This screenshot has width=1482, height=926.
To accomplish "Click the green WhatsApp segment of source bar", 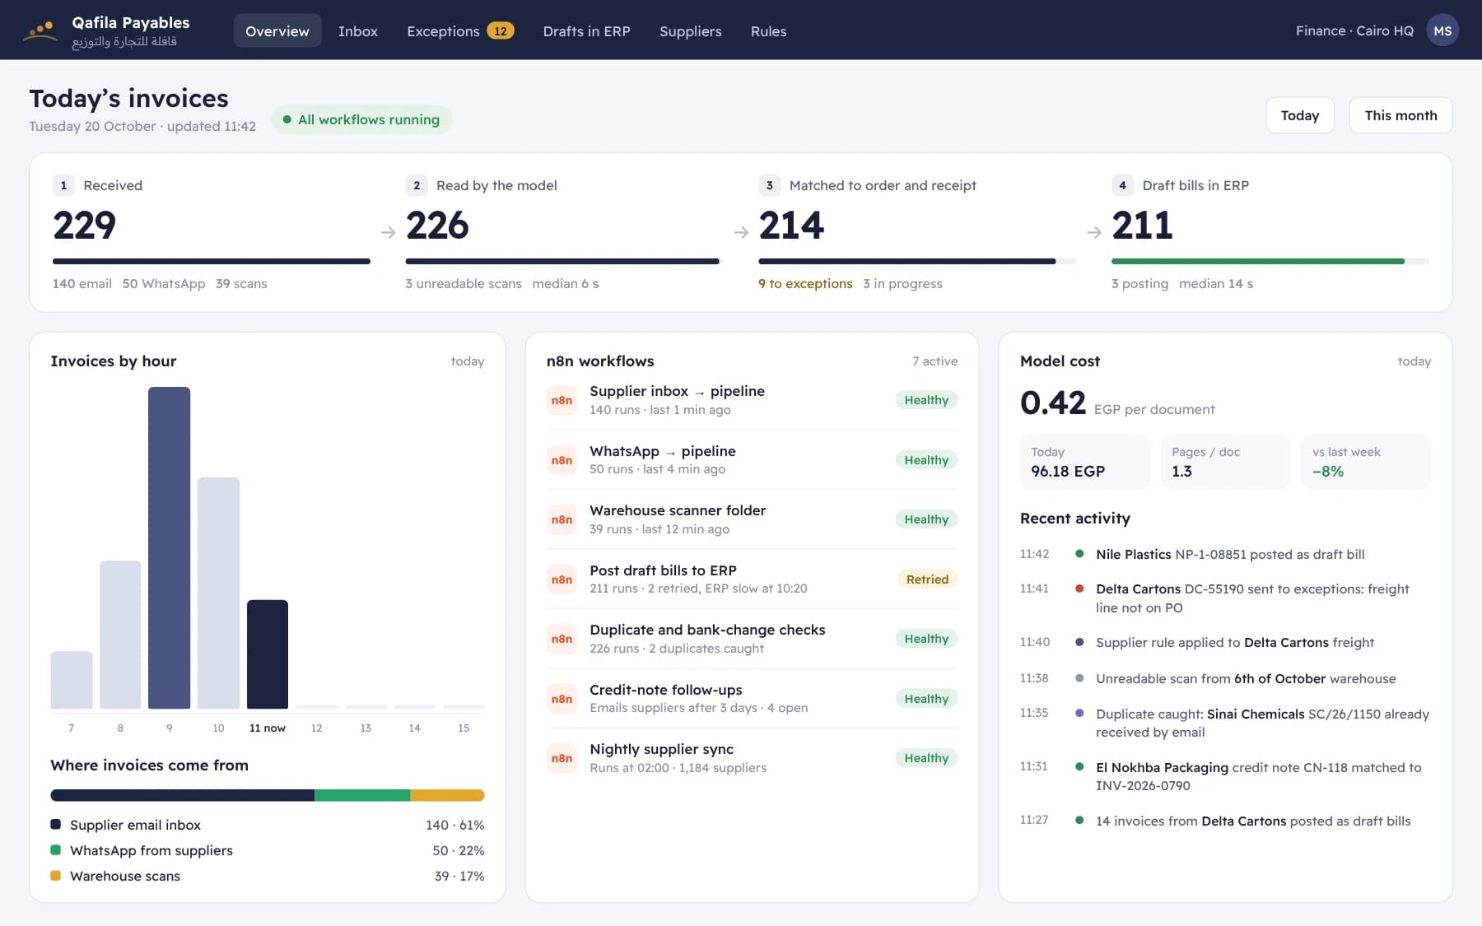I will point(362,795).
